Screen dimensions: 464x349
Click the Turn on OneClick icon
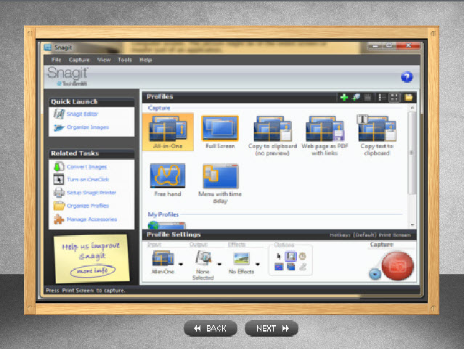[x=59, y=179]
